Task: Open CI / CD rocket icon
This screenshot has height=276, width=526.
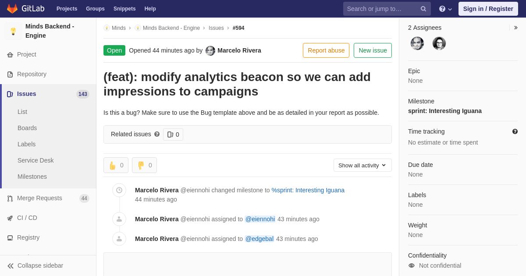Action: (x=10, y=218)
